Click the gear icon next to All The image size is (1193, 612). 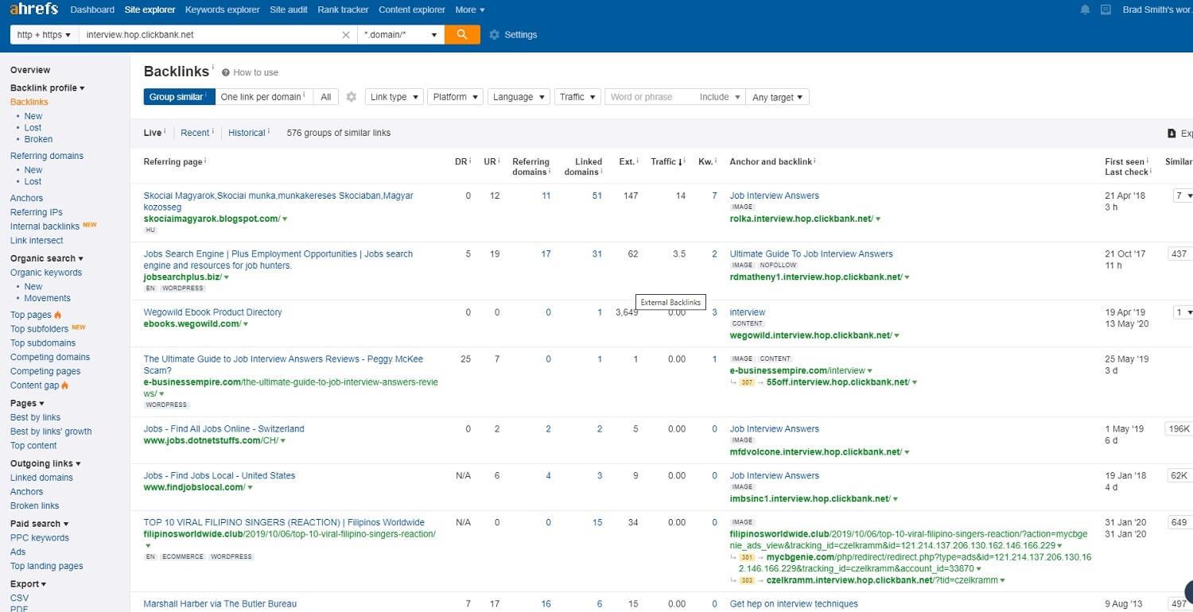pos(352,97)
